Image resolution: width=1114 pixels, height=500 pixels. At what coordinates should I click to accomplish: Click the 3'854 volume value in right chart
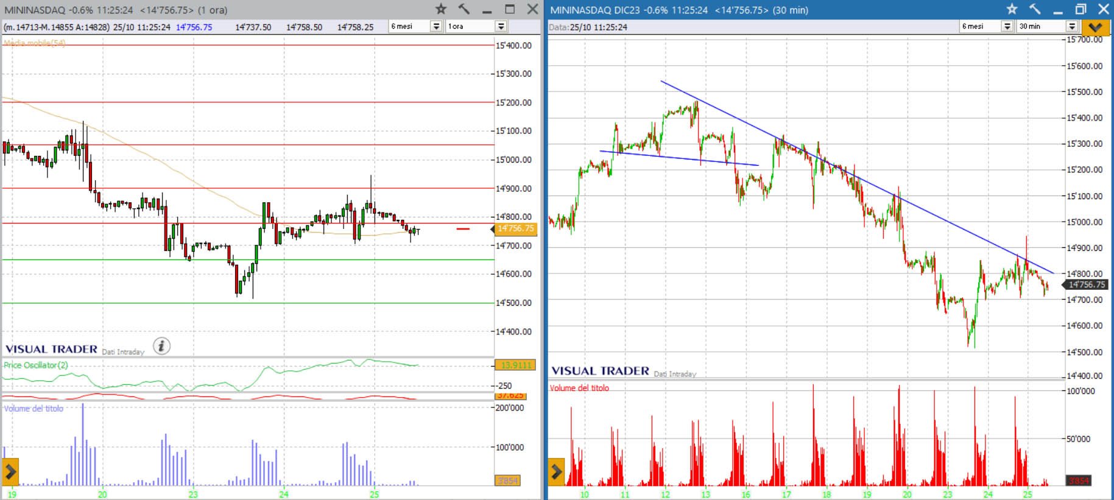click(1078, 481)
